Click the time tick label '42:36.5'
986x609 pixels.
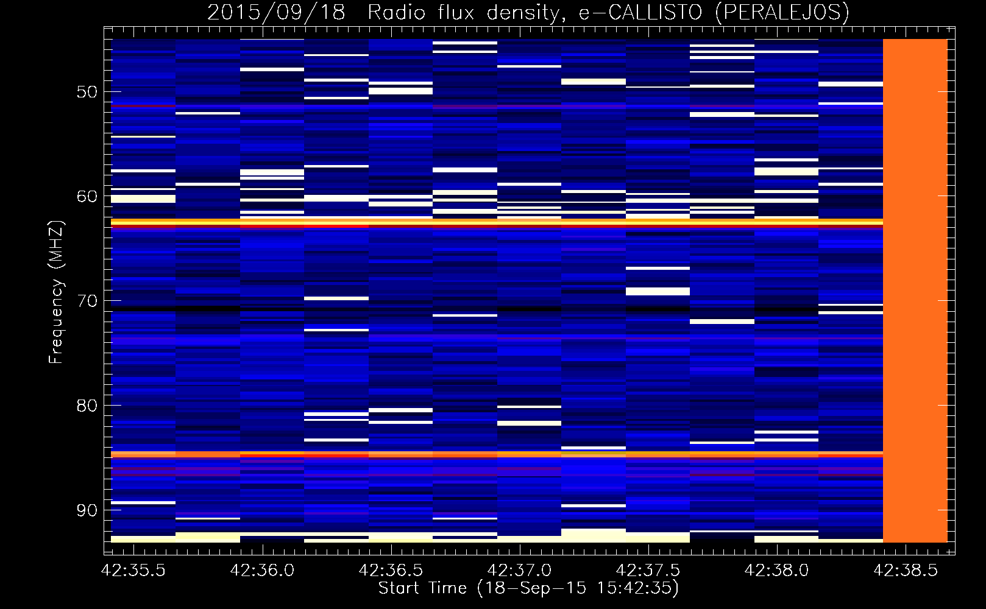click(x=391, y=570)
